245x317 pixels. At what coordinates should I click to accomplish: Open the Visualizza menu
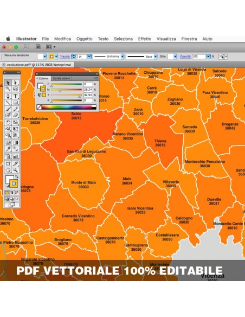tap(166, 39)
